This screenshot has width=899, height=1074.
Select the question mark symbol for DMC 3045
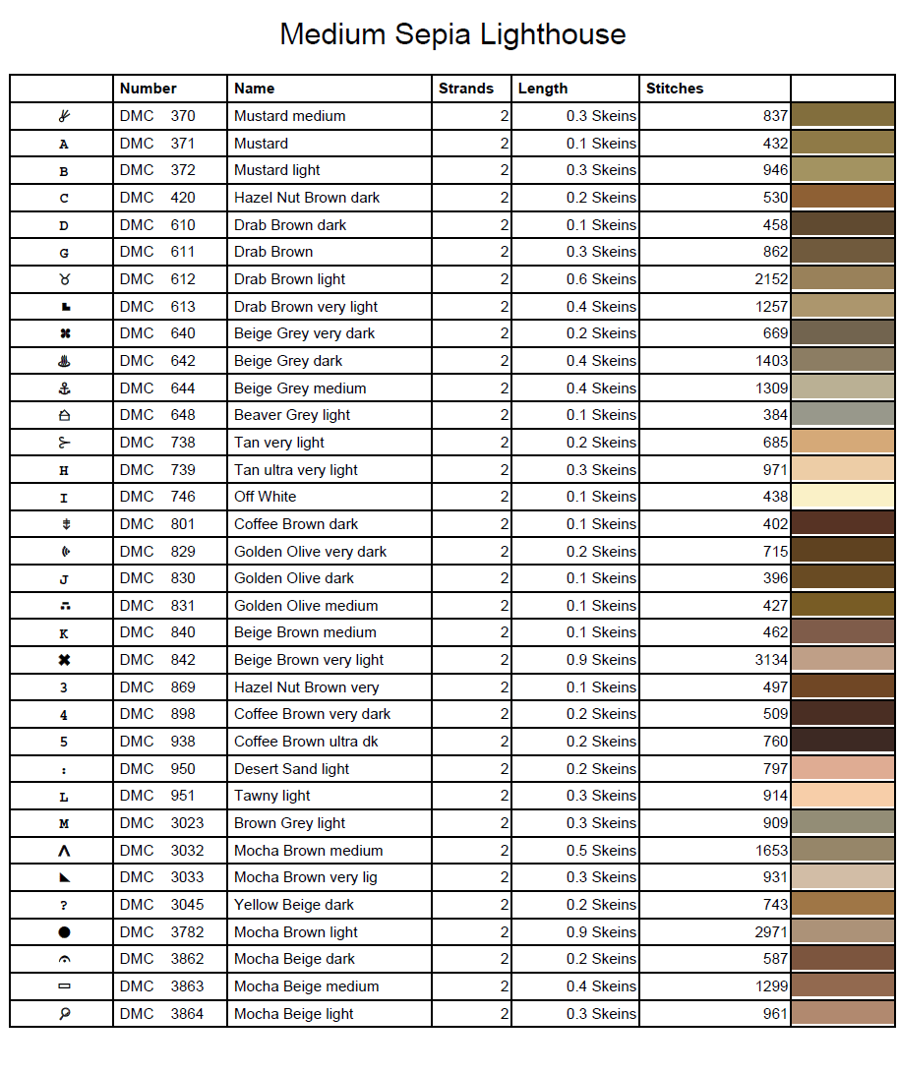[x=64, y=905]
